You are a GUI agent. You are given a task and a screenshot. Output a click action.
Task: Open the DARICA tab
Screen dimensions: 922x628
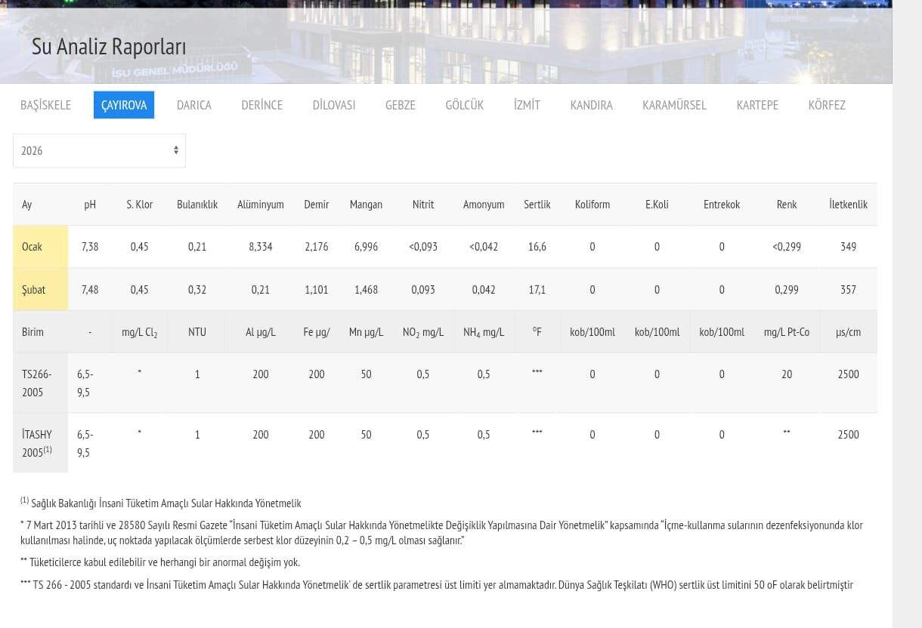pyautogui.click(x=193, y=105)
